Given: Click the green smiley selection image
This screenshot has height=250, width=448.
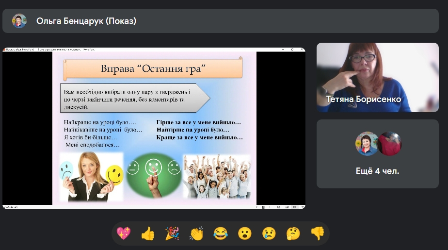Looking at the screenshot, I should click(153, 176).
